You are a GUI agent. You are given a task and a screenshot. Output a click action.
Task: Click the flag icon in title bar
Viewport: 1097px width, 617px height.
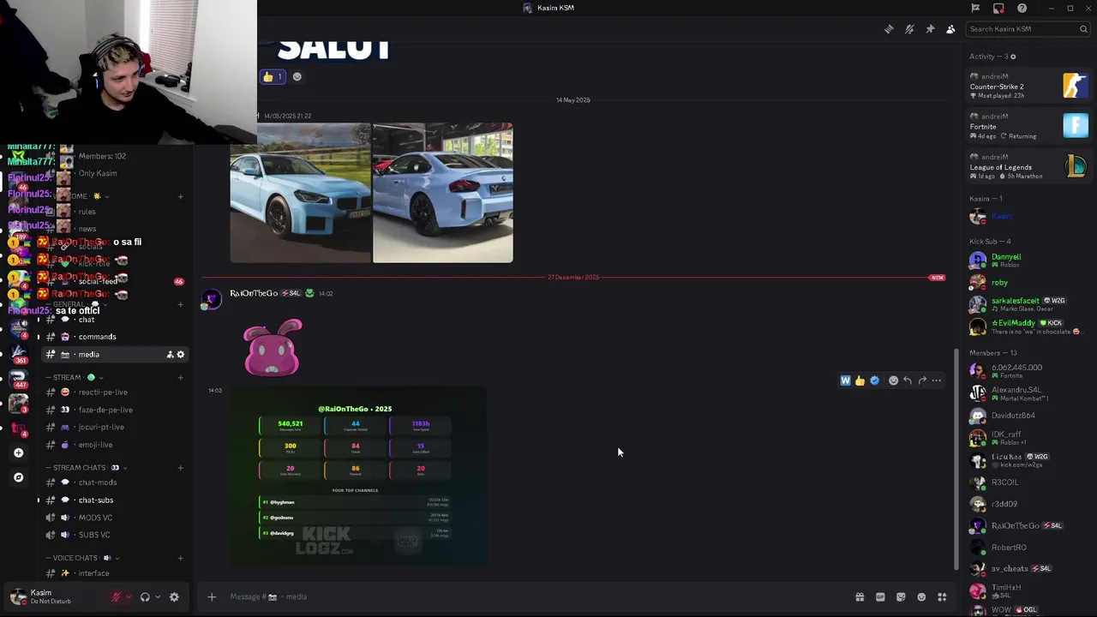pyautogui.click(x=975, y=8)
